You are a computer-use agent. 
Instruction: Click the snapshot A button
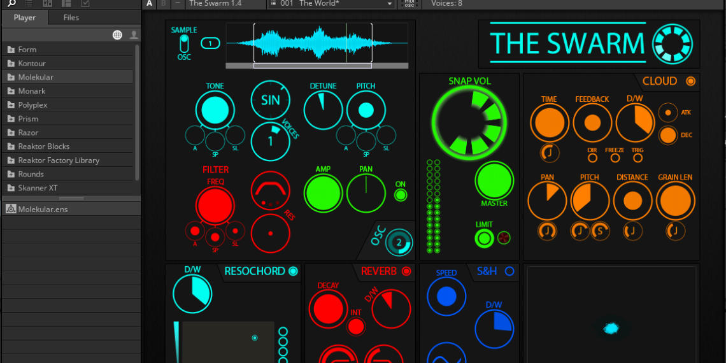150,4
